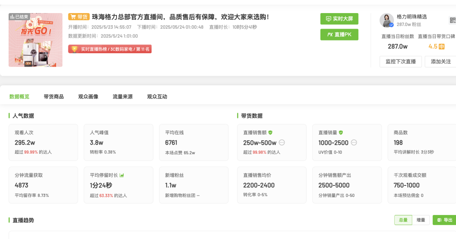Screen dimensions: 456x239
Task: Click the 监控下次直播 button
Action: (400, 62)
